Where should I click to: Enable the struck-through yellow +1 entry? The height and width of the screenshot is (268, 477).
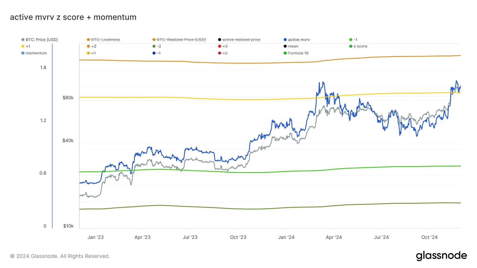click(x=91, y=53)
